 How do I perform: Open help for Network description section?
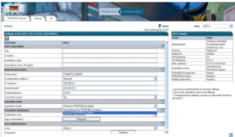coord(163,69)
